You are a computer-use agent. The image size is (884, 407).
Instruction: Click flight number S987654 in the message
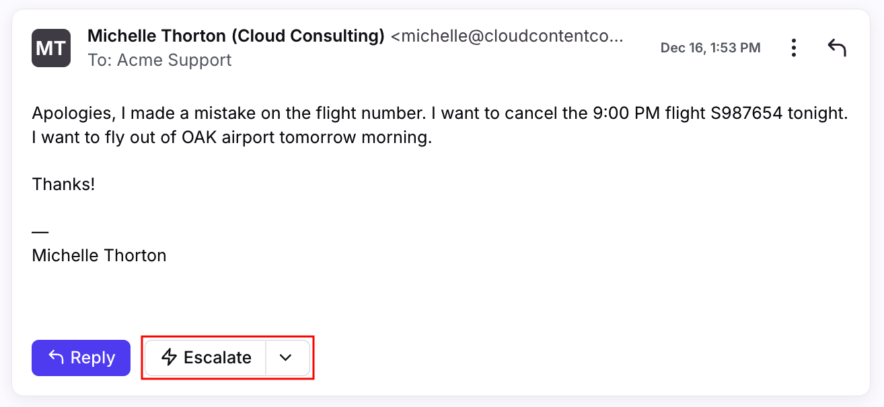745,114
